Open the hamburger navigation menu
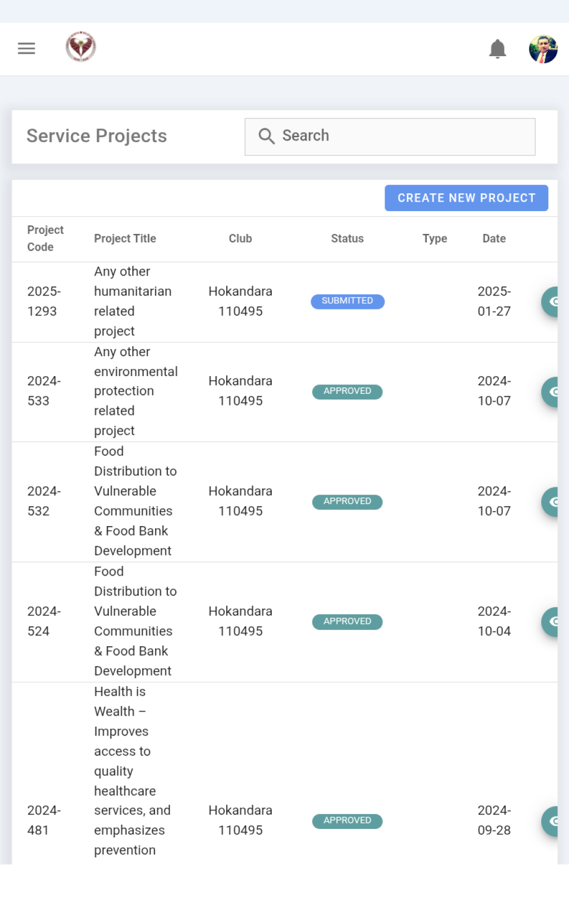Image resolution: width=569 pixels, height=910 pixels. click(26, 48)
